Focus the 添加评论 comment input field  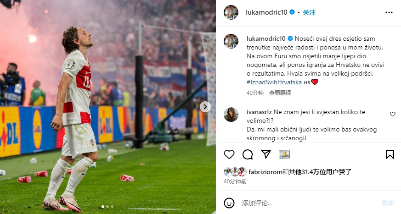coord(310,203)
